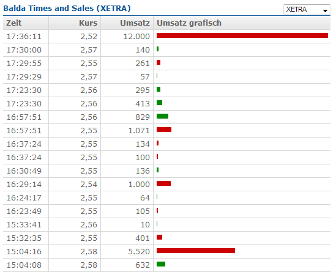The height and width of the screenshot is (272, 336).
Task: Select the volume 295
Action: tap(143, 90)
